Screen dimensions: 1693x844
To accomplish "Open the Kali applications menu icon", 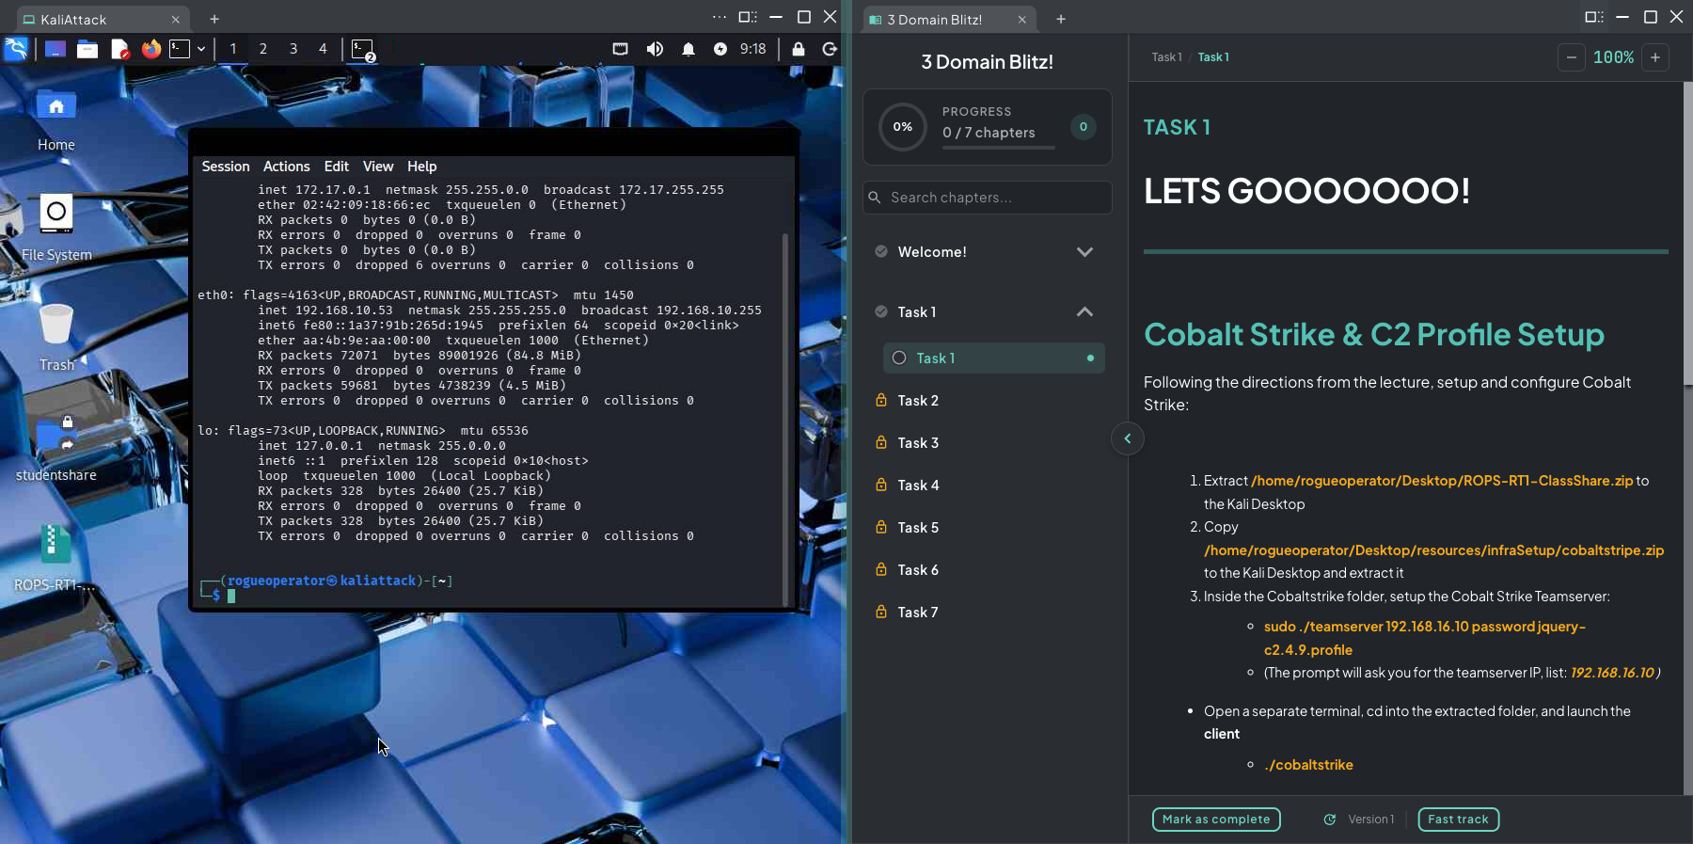I will tap(16, 49).
